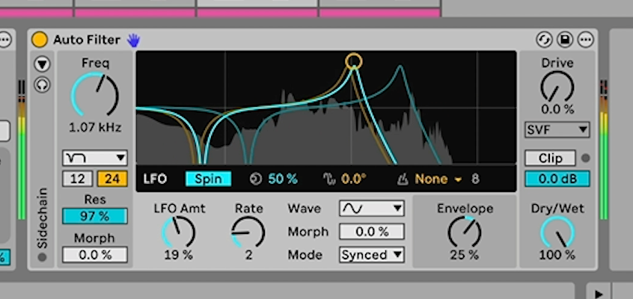Select the 12 dB slope button
Image resolution: width=633 pixels, height=299 pixels.
pyautogui.click(x=78, y=179)
